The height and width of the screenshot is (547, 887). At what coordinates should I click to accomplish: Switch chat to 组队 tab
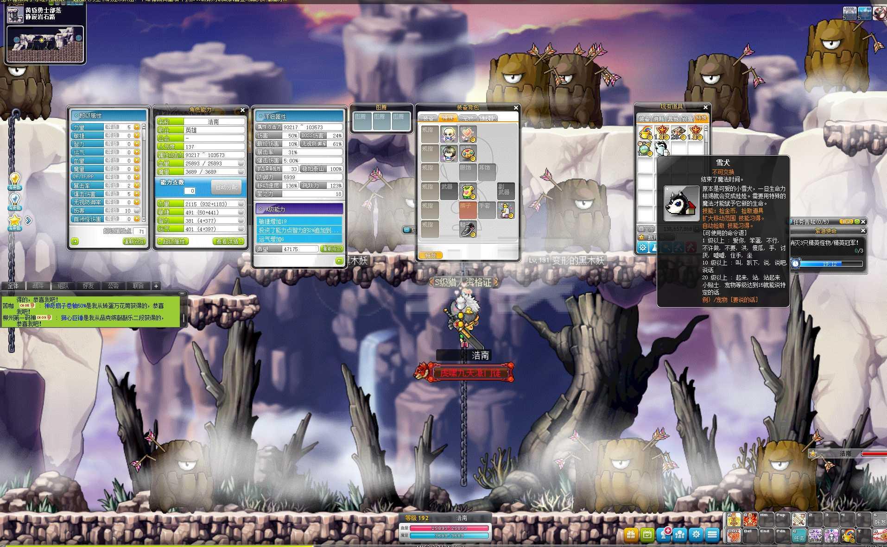pos(63,286)
